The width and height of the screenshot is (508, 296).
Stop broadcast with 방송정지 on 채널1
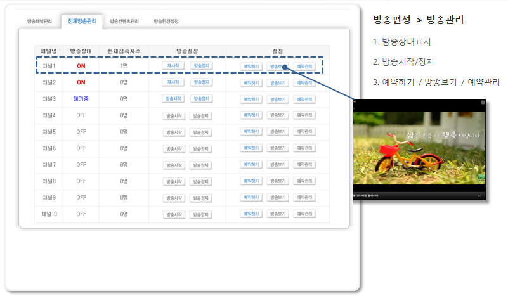(201, 65)
